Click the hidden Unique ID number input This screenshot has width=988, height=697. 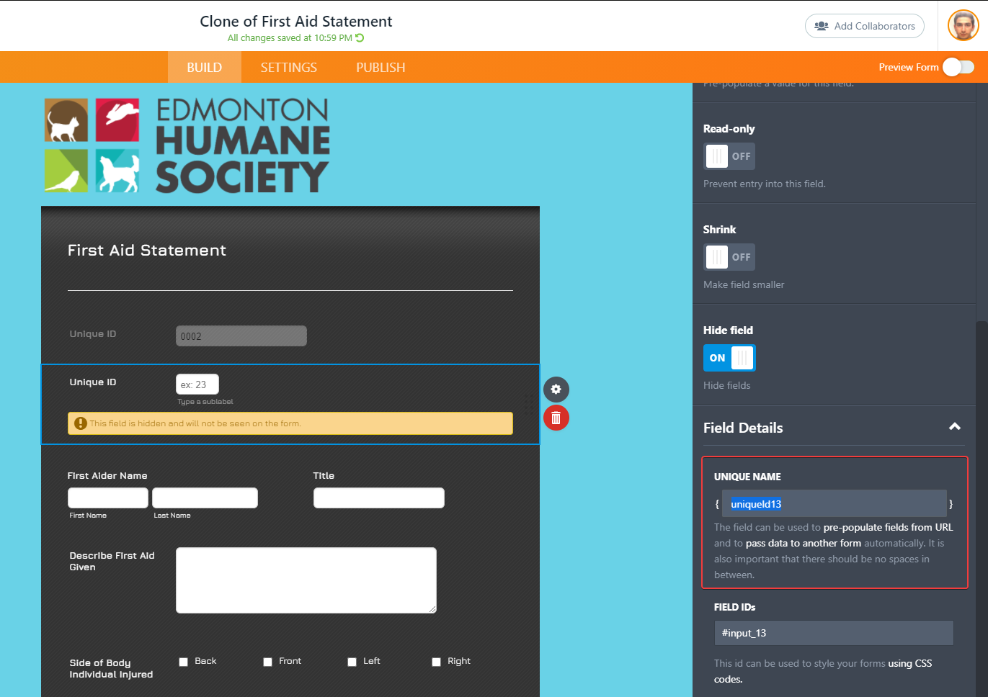197,385
